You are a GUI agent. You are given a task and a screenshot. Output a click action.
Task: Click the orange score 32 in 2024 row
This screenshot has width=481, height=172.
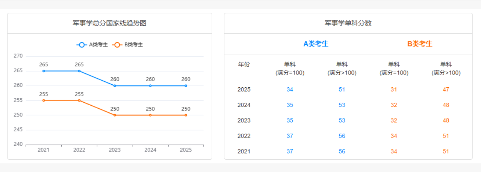click(x=393, y=105)
